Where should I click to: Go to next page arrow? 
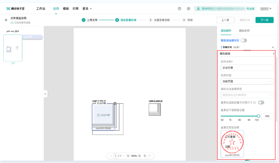click(x=123, y=156)
